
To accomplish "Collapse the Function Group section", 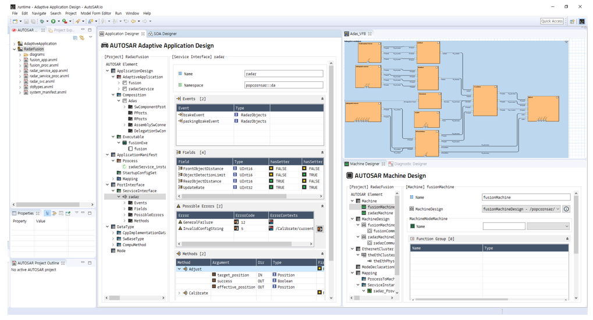I will pyautogui.click(x=567, y=239).
